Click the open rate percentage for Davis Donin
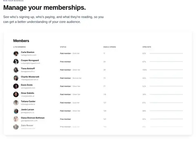This screenshot has height=152, width=196. click(x=144, y=86)
